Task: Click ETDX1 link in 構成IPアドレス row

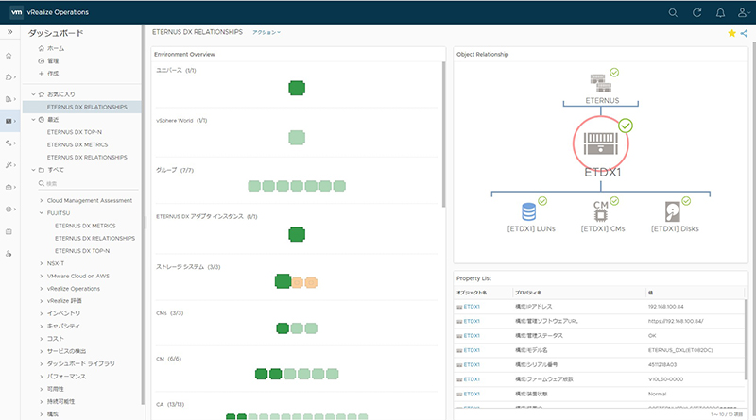Action: click(x=472, y=307)
